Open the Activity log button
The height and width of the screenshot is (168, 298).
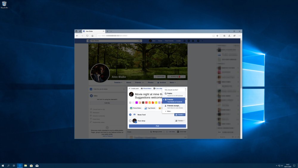tap(174, 77)
